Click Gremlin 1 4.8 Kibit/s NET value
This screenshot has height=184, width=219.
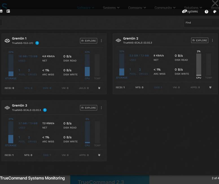click(x=49, y=56)
